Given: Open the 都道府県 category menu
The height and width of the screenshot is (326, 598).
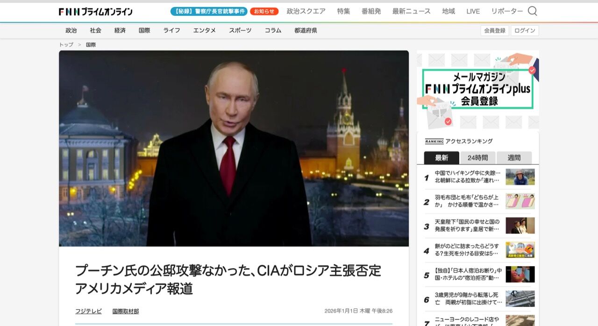Looking at the screenshot, I should click(306, 30).
